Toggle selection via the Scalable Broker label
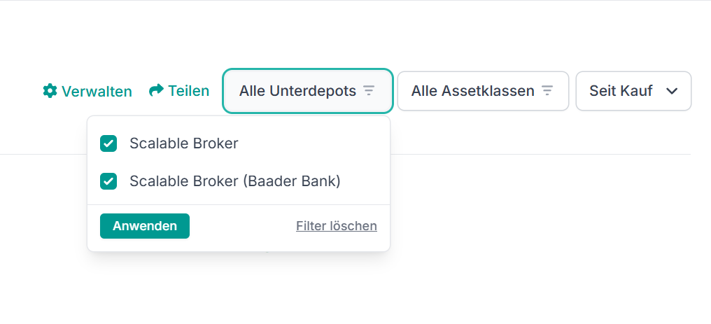This screenshot has height=324, width=711. coord(183,143)
